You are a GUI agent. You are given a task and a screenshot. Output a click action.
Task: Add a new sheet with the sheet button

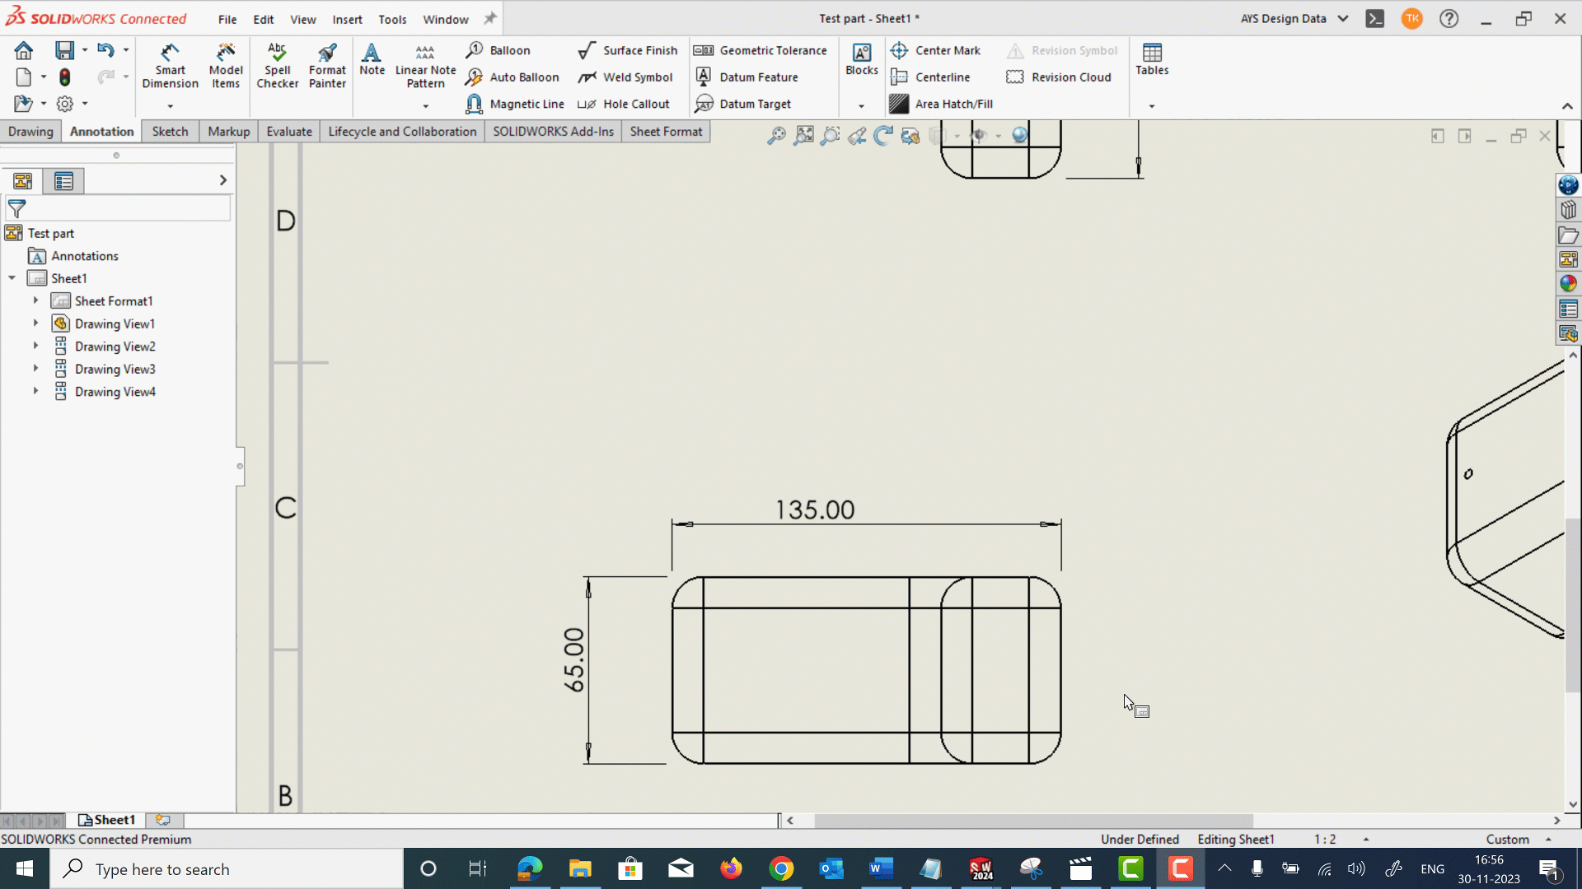[x=163, y=820]
